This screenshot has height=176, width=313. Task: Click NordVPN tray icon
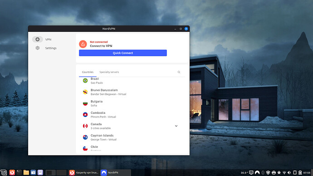click(257, 173)
